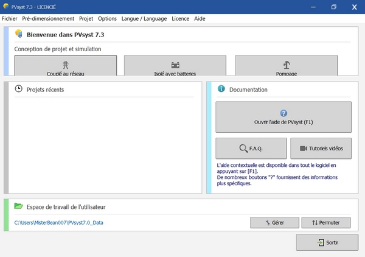Click the power pylon icon for Couplé au réseau
Screen dimensions: 365x257
point(66,65)
